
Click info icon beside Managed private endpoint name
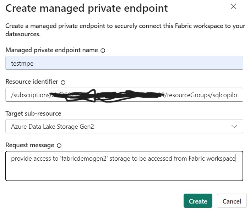point(103,51)
